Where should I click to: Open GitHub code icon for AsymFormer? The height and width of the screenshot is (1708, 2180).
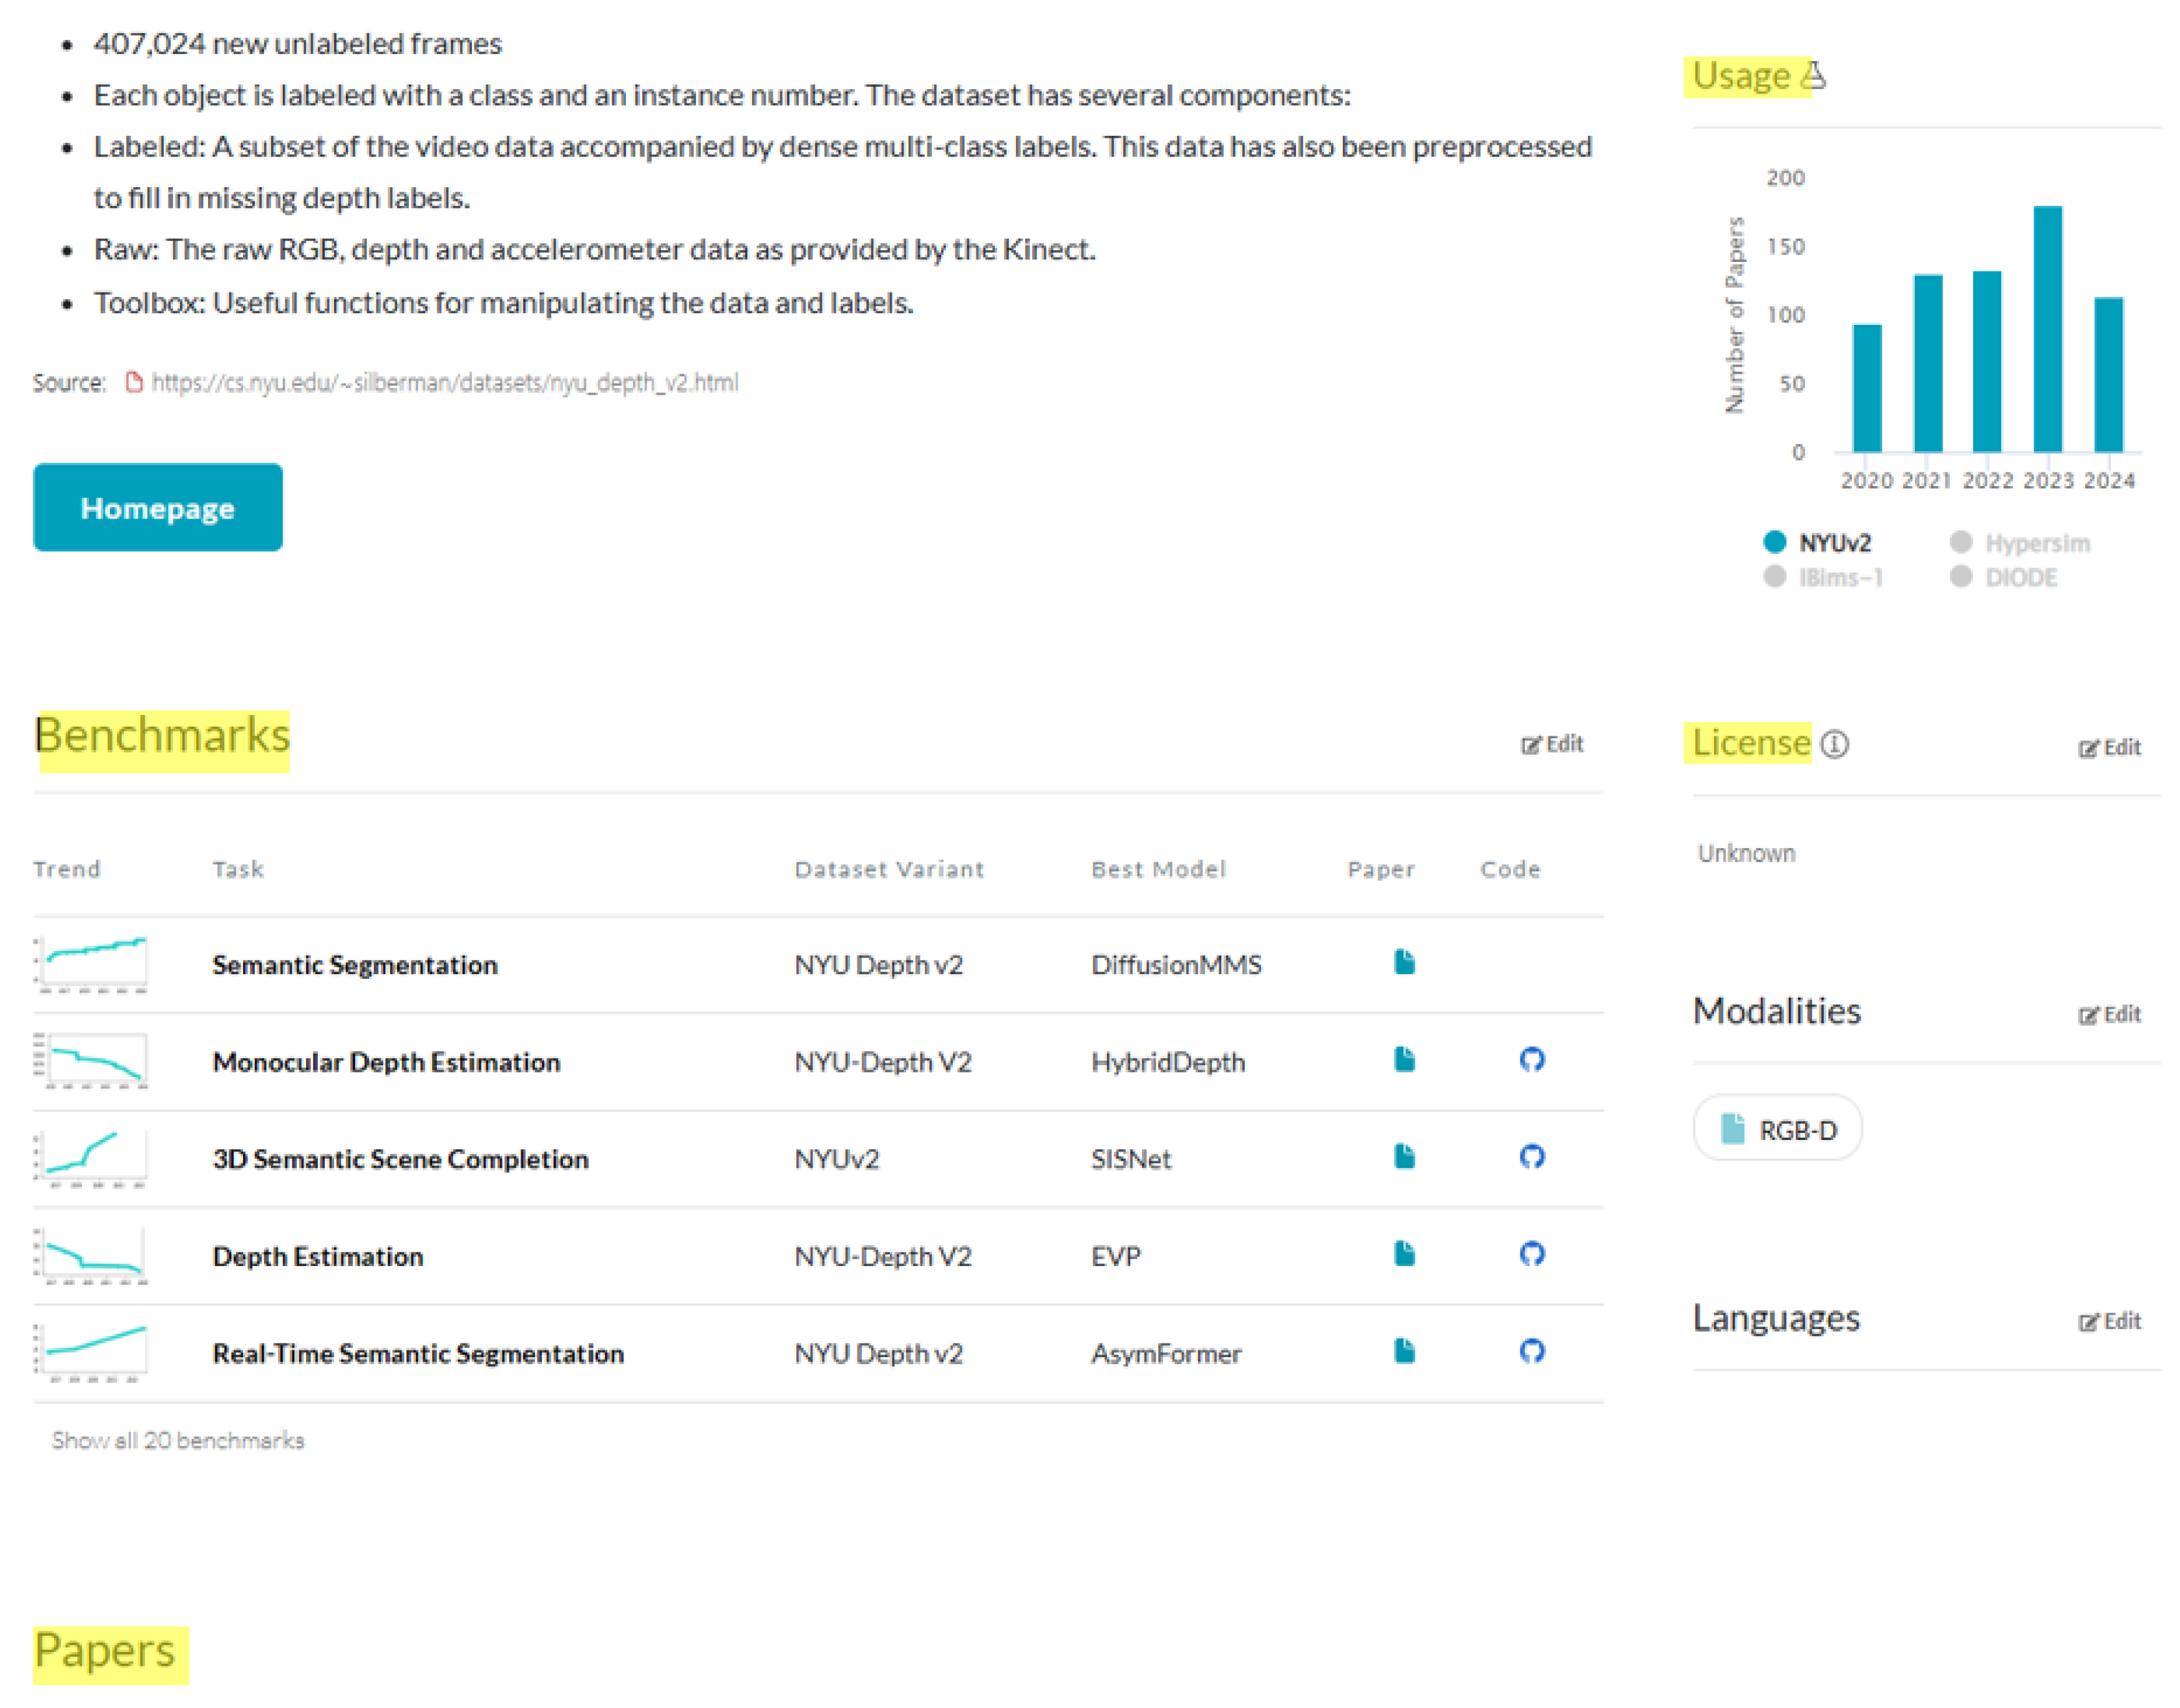[x=1531, y=1351]
